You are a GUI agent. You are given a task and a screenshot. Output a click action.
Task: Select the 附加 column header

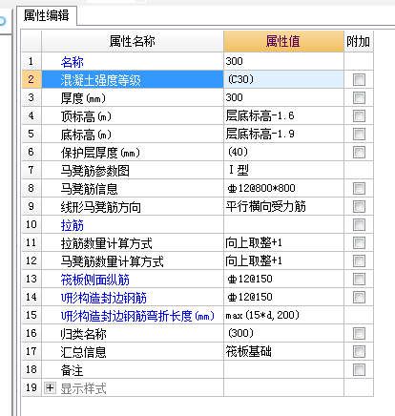point(359,41)
